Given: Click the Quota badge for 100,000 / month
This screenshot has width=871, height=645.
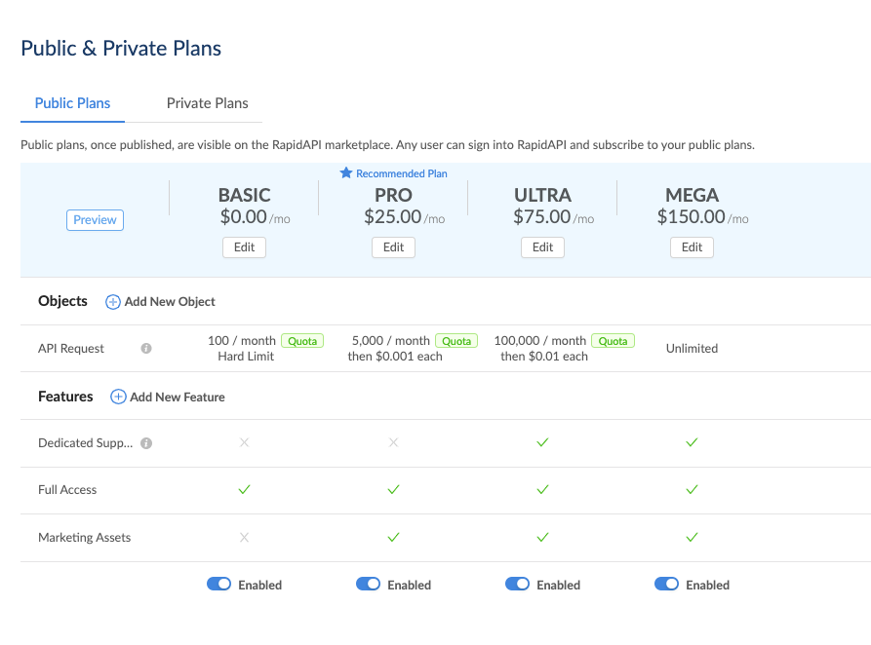Looking at the screenshot, I should (x=614, y=341).
